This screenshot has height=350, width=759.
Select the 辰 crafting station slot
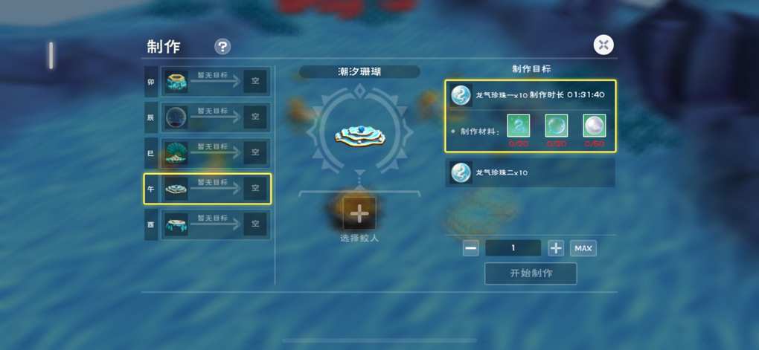pos(208,117)
